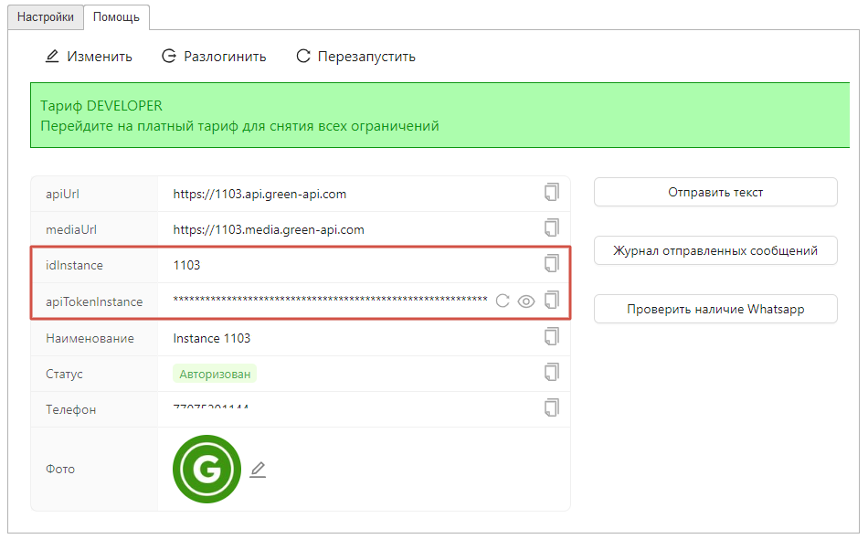Click the green G profile photo

pyautogui.click(x=206, y=469)
